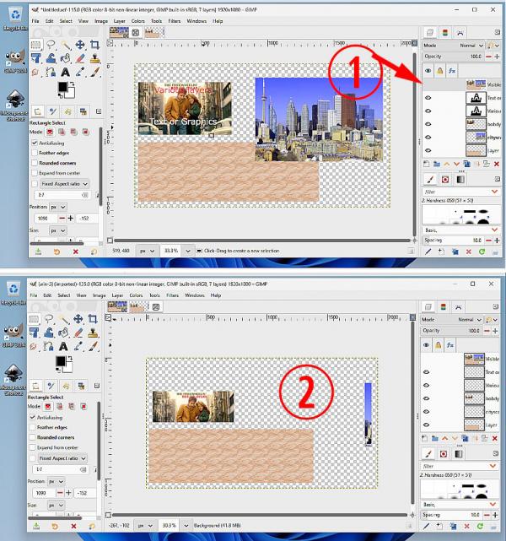This screenshot has width=506, height=541.
Task: Open Recycle Bin on upper desktop
Action: pos(15,19)
